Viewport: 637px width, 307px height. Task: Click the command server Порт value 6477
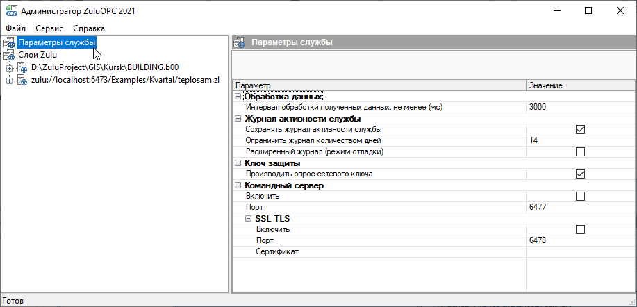538,207
